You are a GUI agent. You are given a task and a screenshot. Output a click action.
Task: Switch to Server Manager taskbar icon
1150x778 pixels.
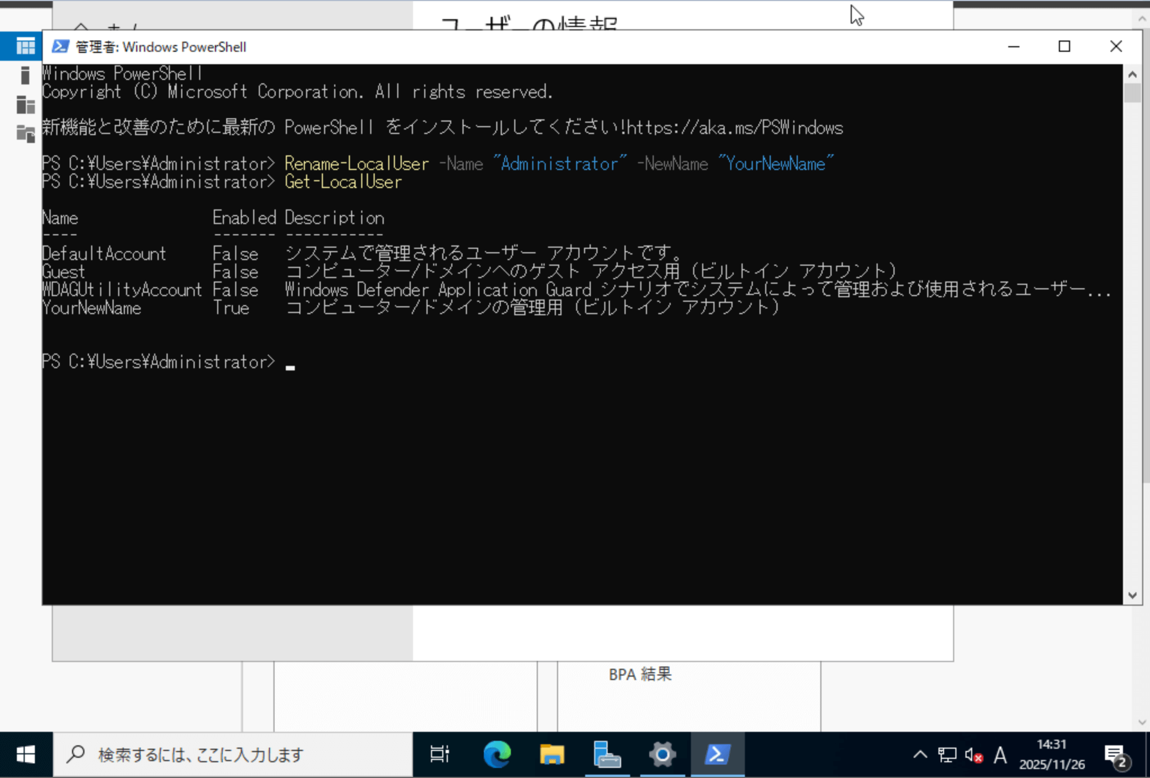pyautogui.click(x=607, y=754)
